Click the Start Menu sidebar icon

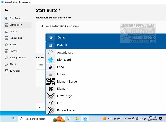(6, 18)
